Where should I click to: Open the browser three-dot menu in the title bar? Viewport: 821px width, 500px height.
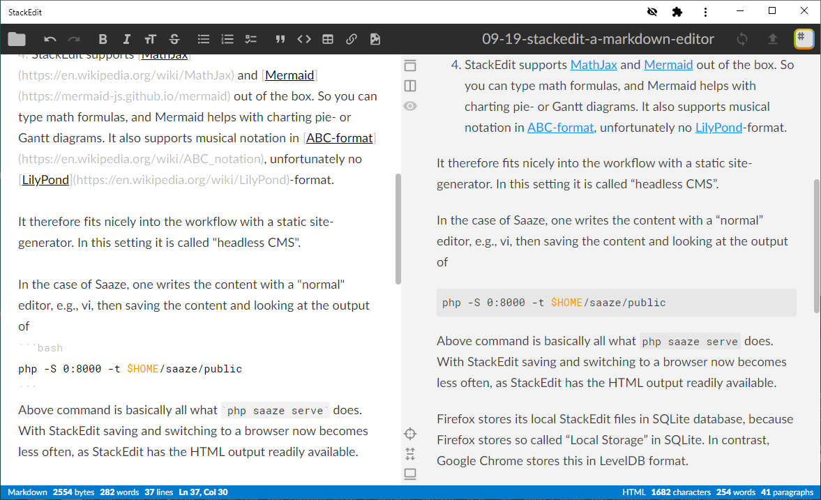pyautogui.click(x=706, y=12)
